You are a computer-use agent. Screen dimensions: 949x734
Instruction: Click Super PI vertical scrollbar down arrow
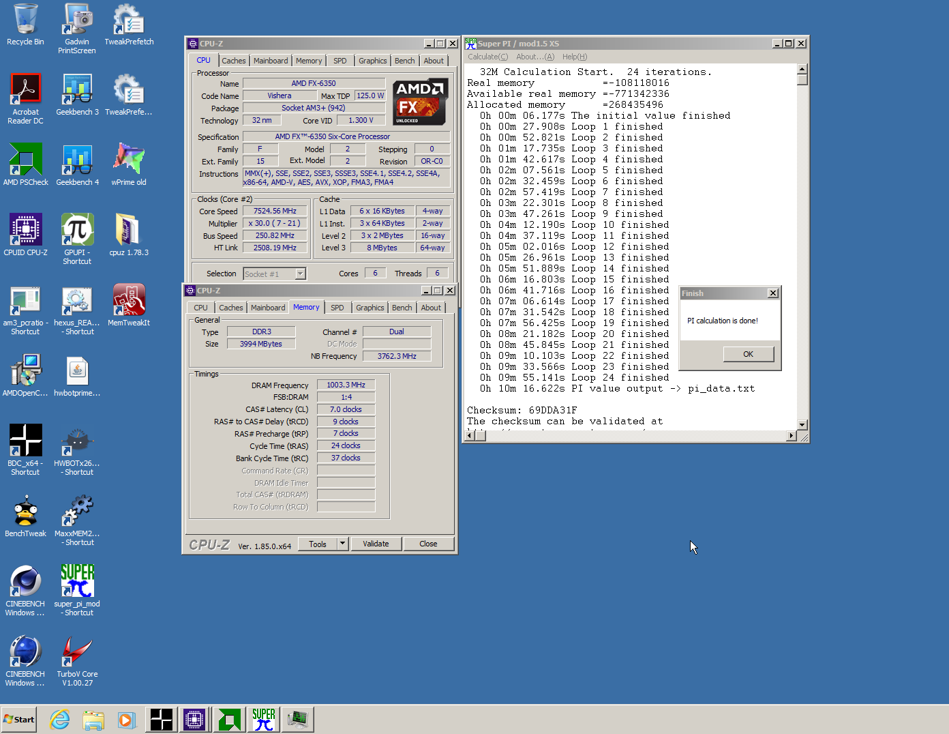(802, 424)
